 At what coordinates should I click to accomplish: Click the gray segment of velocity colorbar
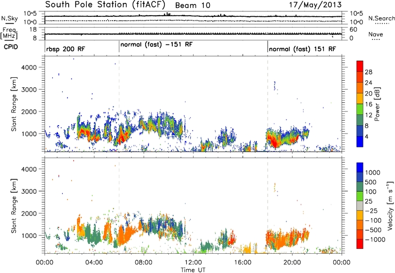click(360, 205)
